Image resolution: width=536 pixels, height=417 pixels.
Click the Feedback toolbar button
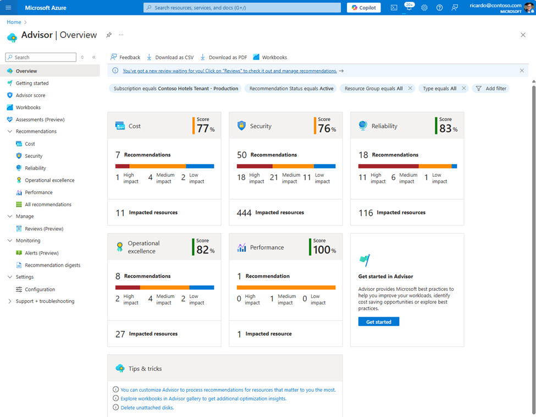pyautogui.click(x=125, y=57)
